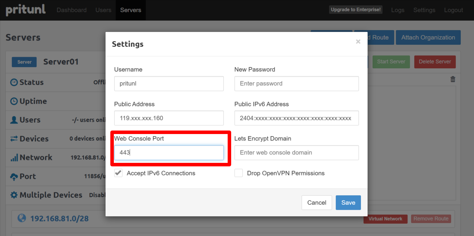Focus the Public IPv6 Address field

point(297,118)
